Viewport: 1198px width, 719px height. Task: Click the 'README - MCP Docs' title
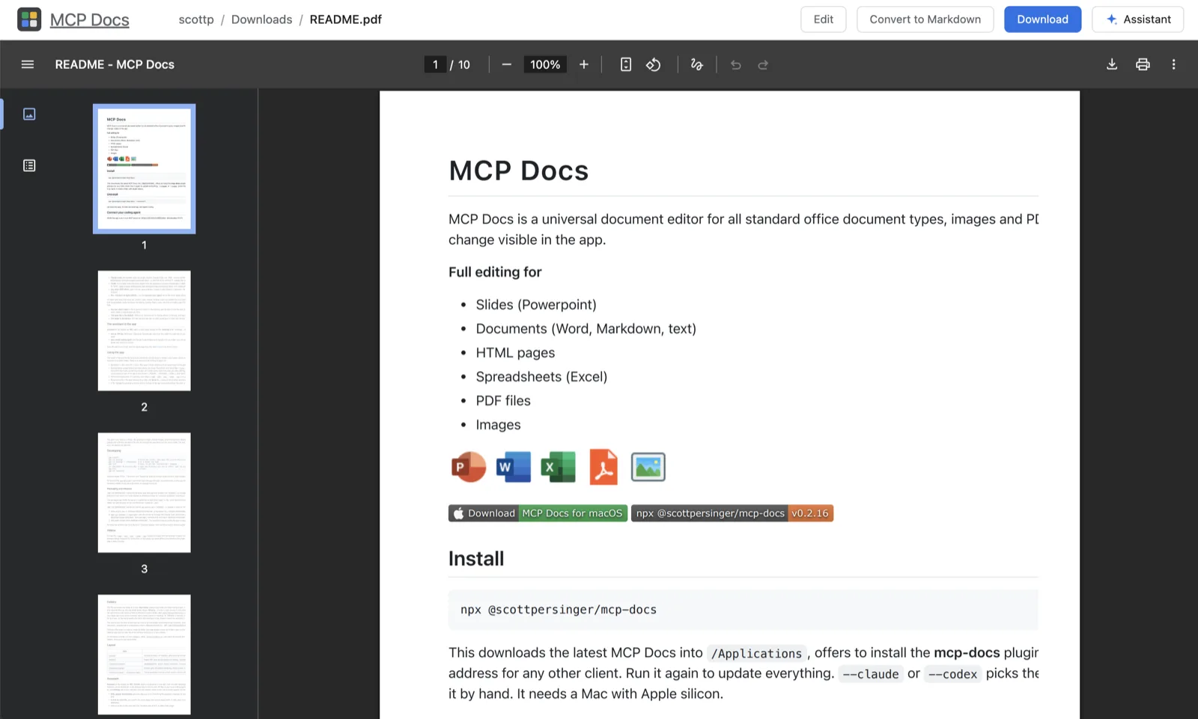click(115, 64)
